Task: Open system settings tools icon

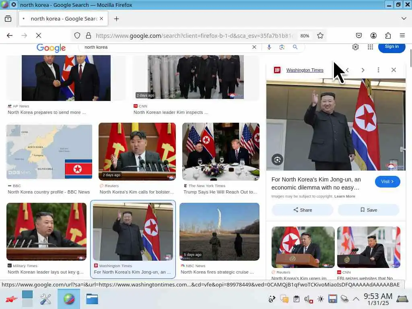Action: pos(45,299)
